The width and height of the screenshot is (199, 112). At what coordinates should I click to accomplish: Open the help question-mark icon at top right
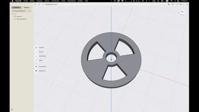click(x=187, y=4)
